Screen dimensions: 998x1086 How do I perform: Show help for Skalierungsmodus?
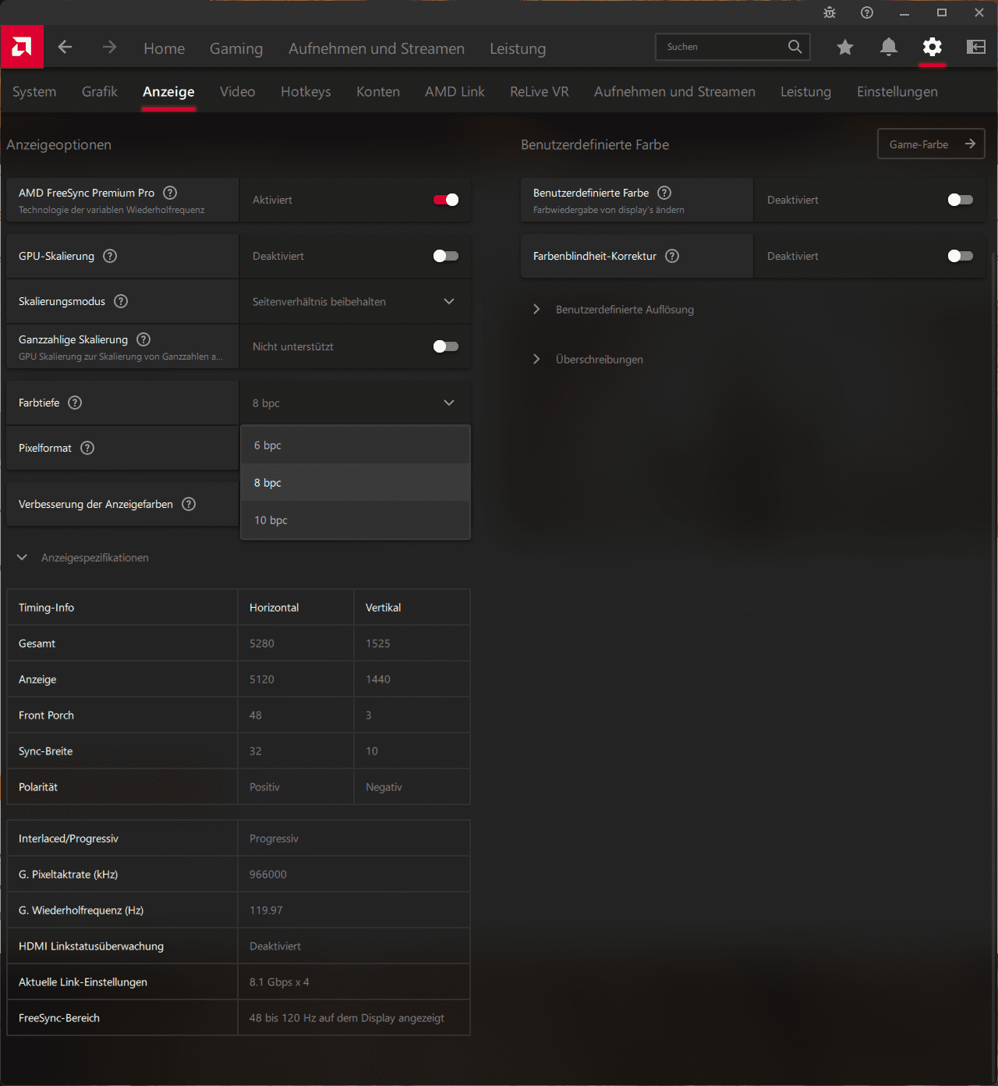click(x=121, y=301)
